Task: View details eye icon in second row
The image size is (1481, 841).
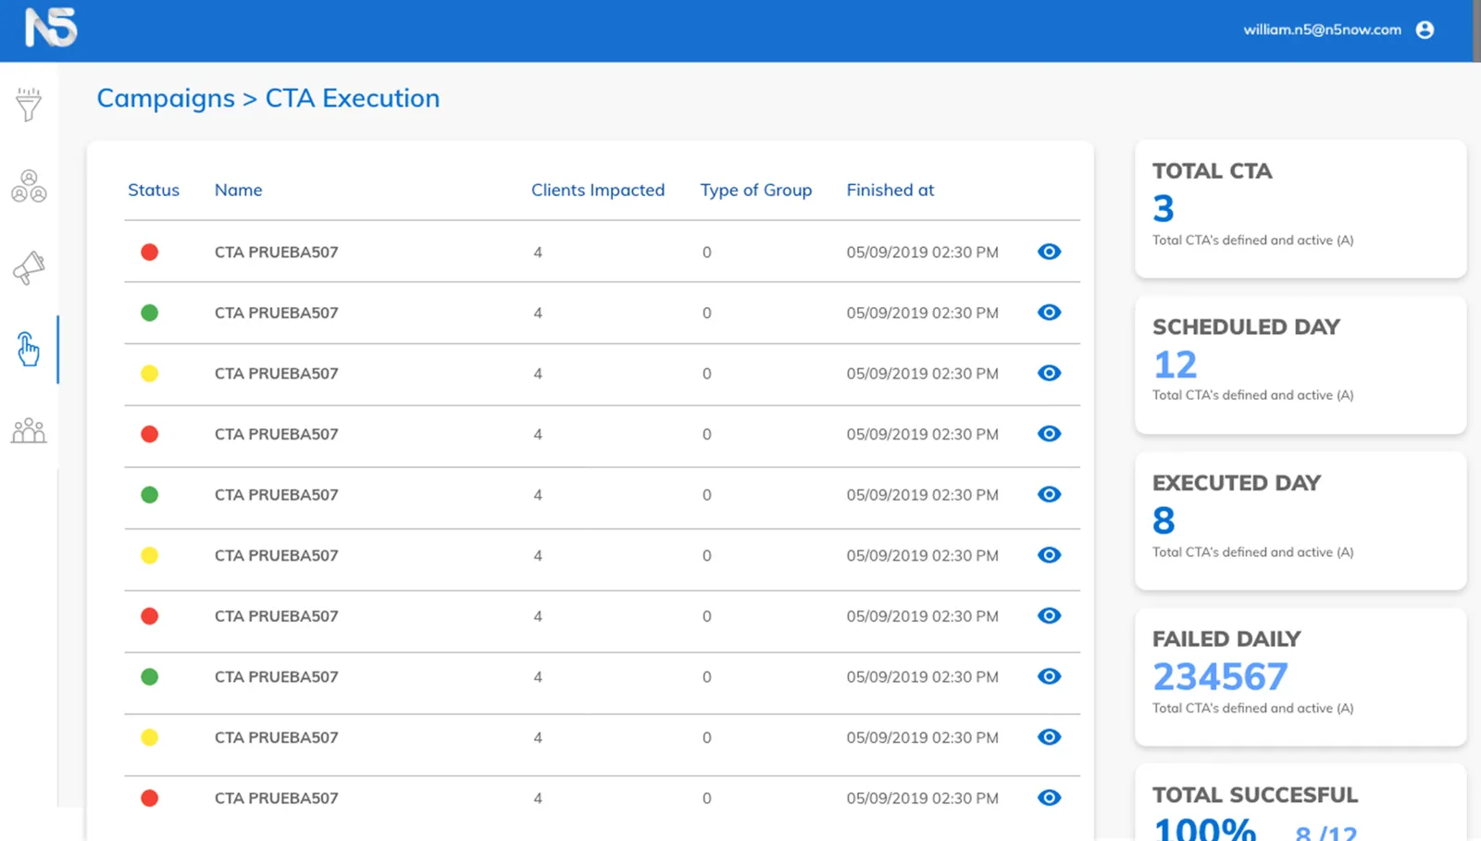Action: 1049,313
